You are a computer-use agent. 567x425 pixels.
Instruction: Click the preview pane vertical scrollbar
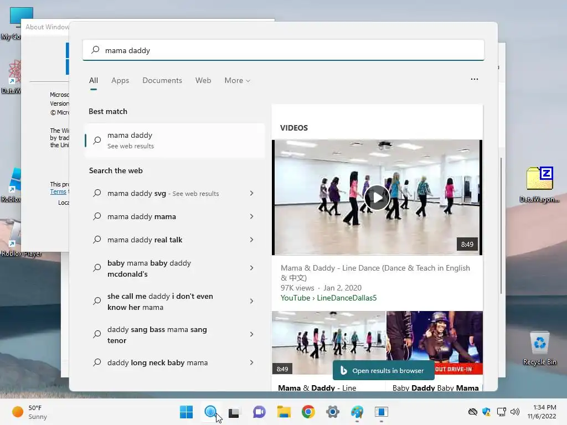point(501,226)
